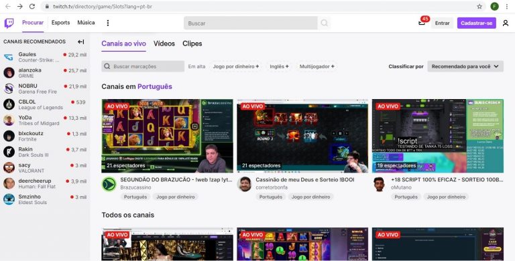Open the alanzoka channel avatar
The height and width of the screenshot is (261, 515).
pos(9,73)
